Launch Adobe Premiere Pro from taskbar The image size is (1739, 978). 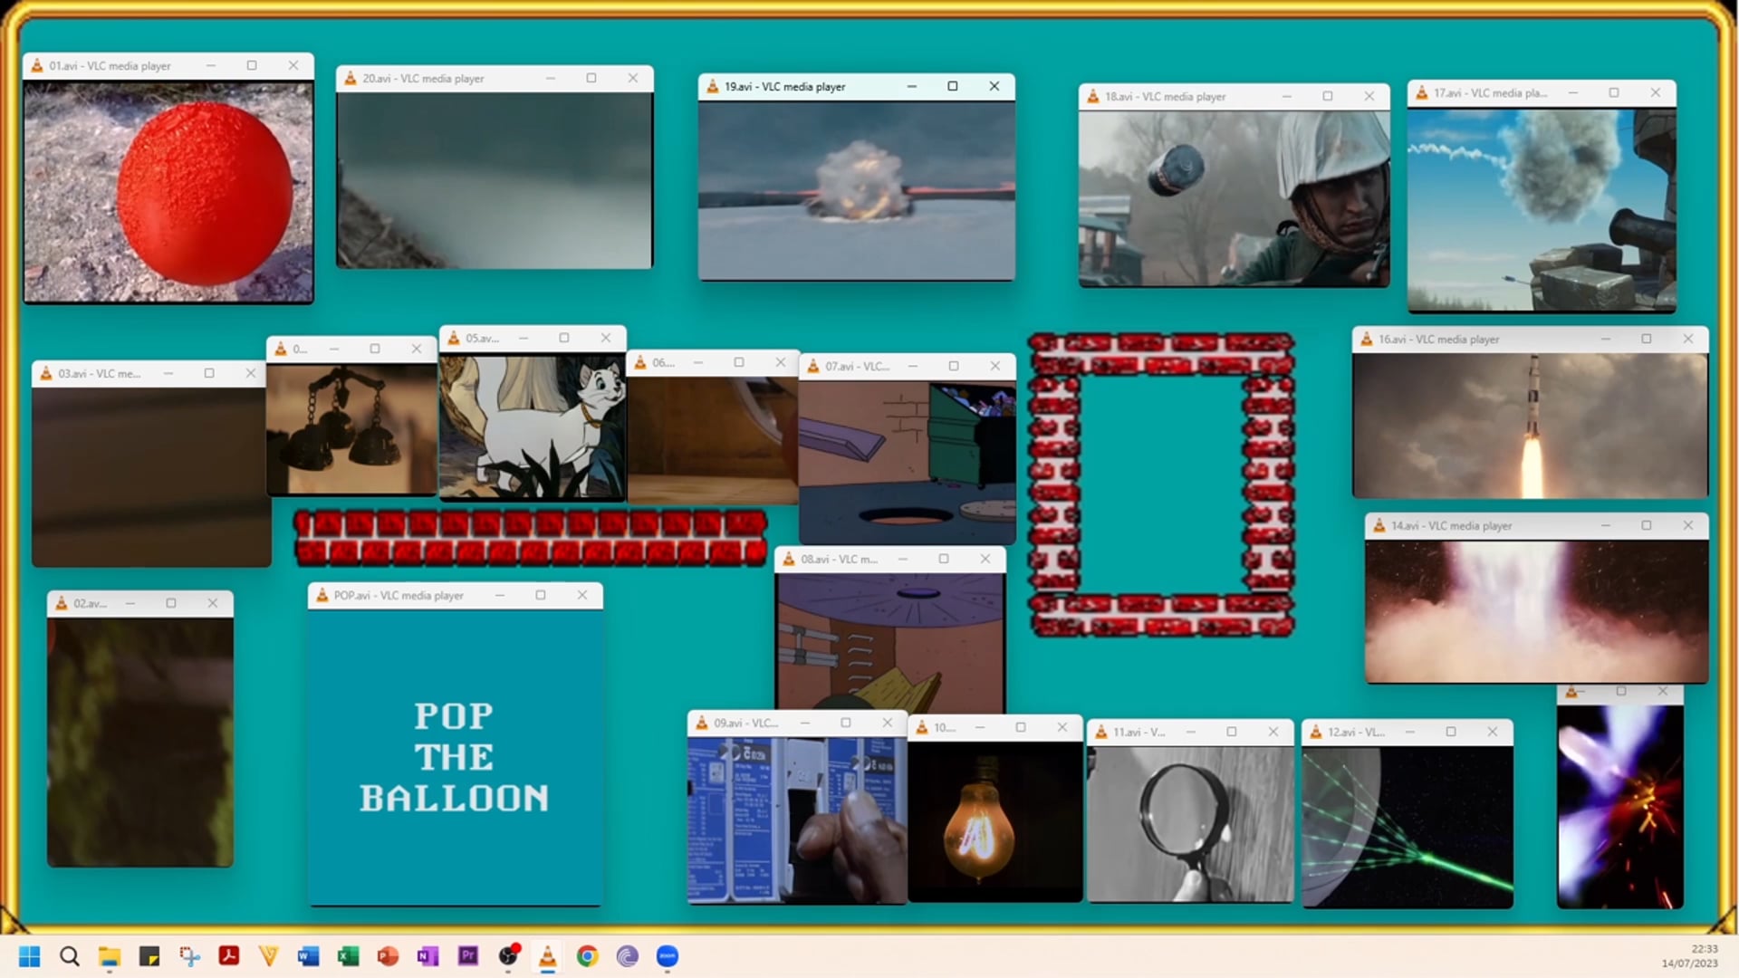point(468,956)
